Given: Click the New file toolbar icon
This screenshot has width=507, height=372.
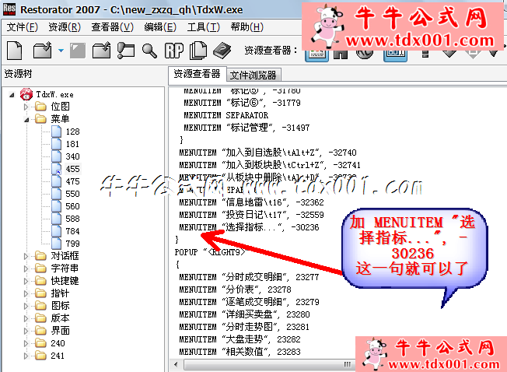Looking at the screenshot, I should point(14,51).
